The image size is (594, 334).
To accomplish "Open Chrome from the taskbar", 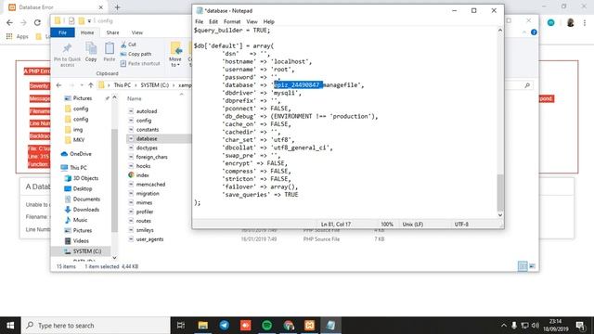I will [289, 326].
